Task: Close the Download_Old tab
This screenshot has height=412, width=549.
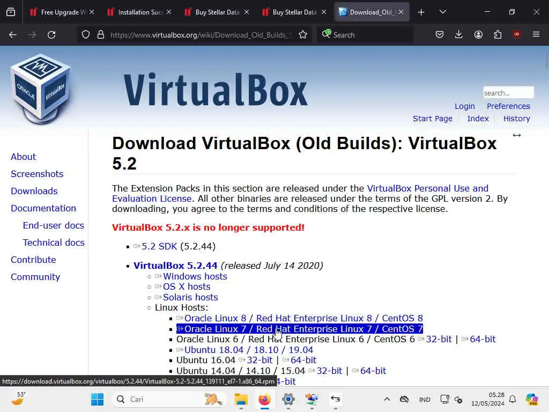Action: click(x=401, y=12)
